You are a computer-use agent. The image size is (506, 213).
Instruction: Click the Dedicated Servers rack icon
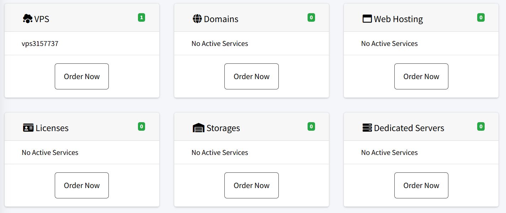click(x=367, y=128)
